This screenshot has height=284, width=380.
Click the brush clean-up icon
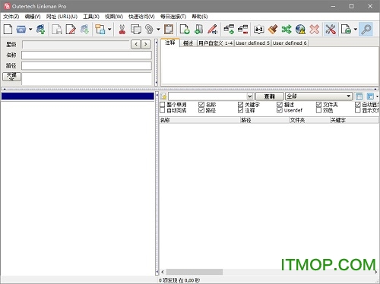click(273, 30)
